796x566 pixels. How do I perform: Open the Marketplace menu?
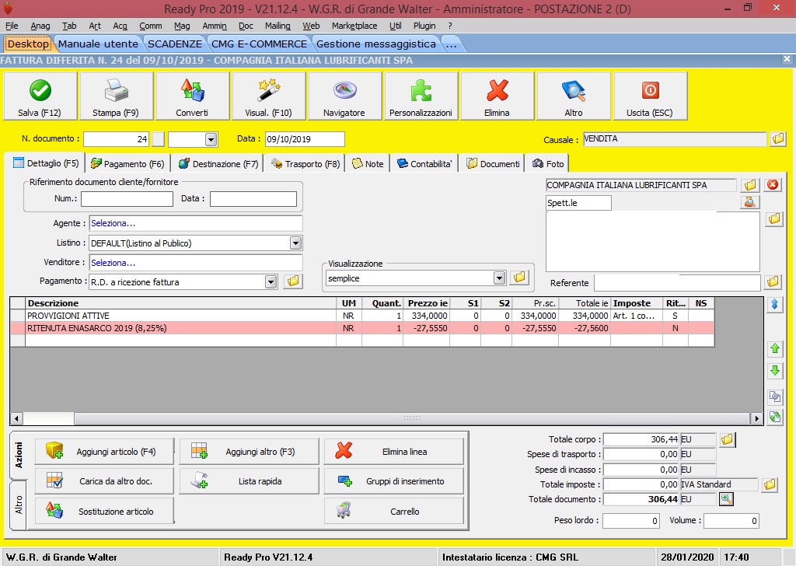pyautogui.click(x=354, y=26)
